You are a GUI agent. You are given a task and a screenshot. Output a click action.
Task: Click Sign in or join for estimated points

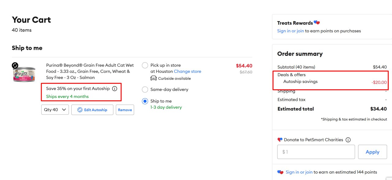click(x=299, y=172)
